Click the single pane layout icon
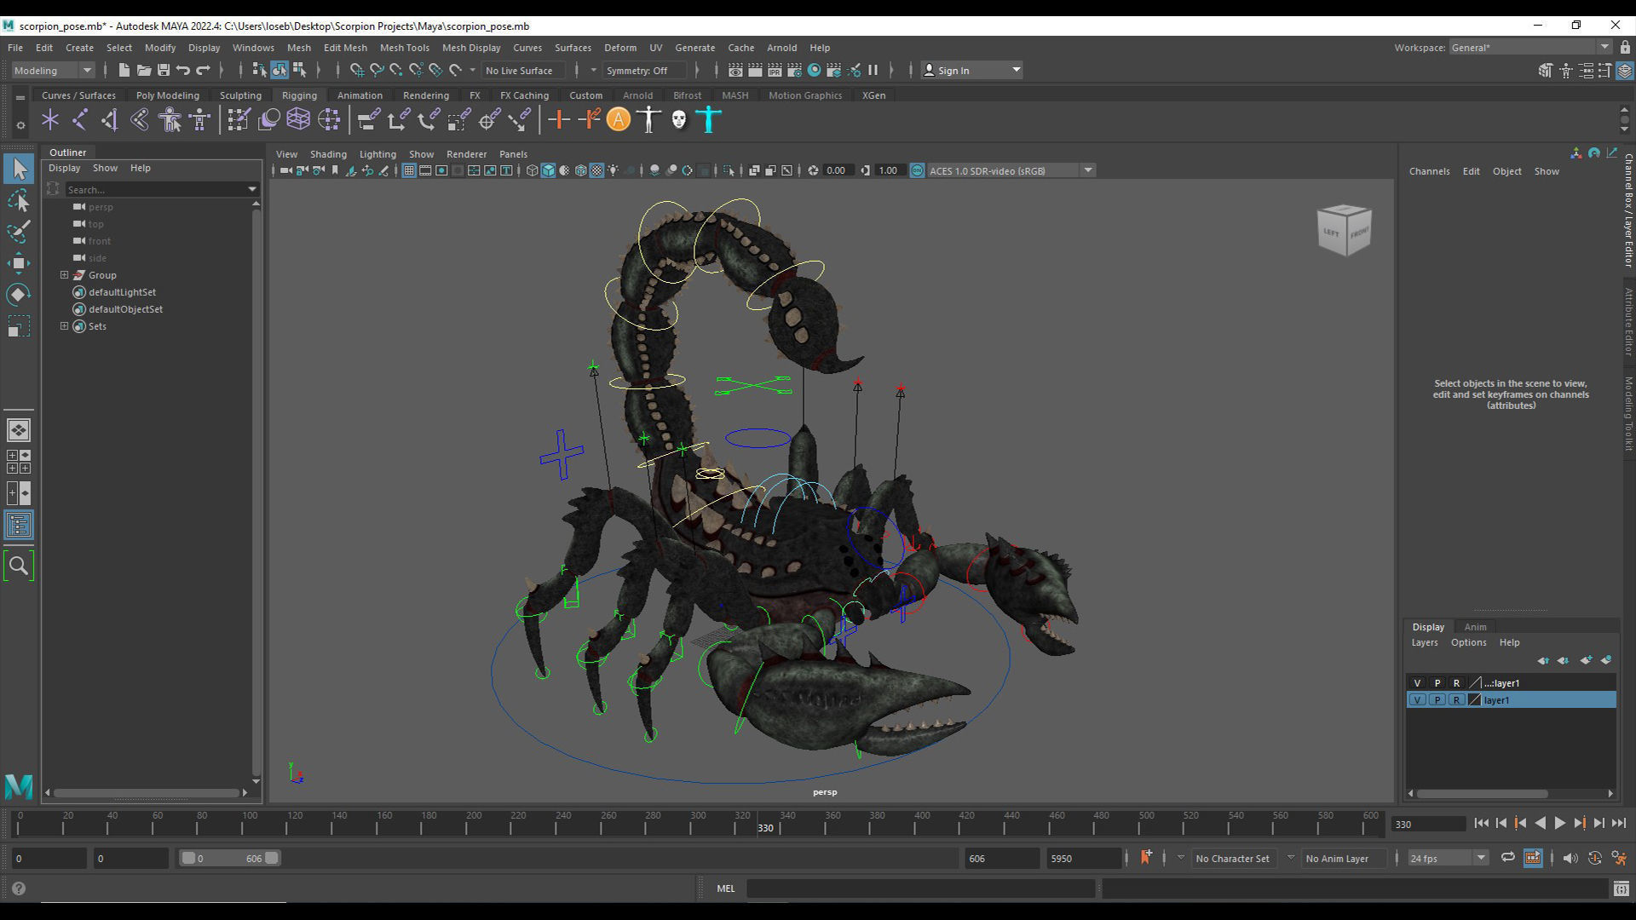The image size is (1636, 920). 19,430
